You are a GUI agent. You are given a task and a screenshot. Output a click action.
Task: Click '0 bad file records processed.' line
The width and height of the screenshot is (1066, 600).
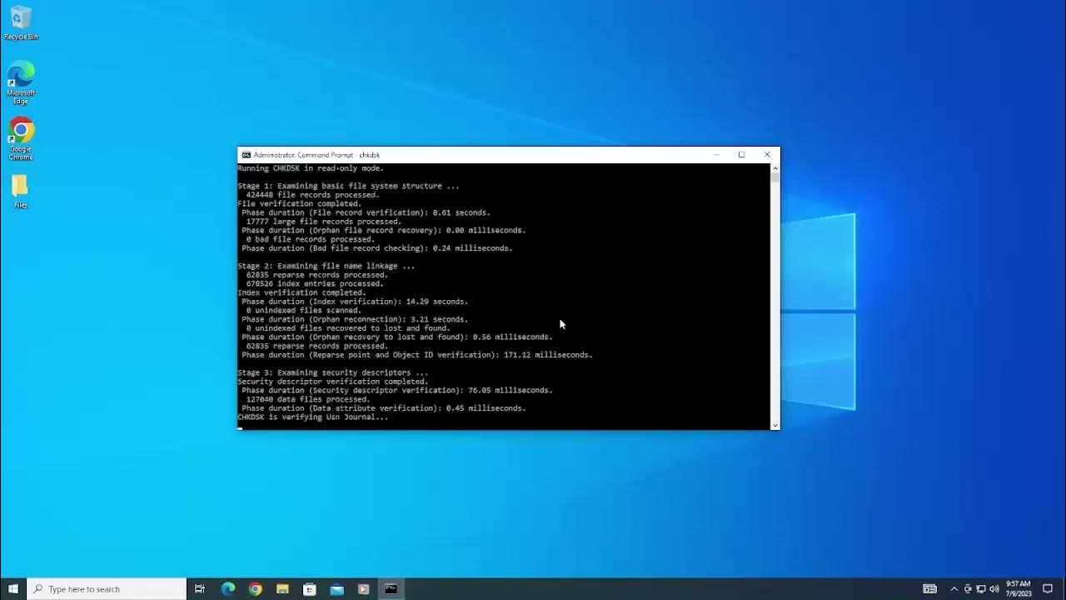pos(311,239)
